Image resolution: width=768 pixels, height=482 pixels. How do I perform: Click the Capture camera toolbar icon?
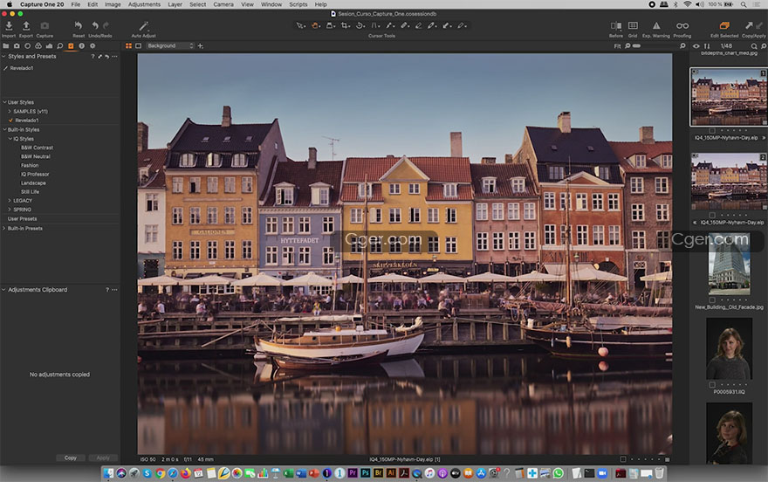[45, 25]
